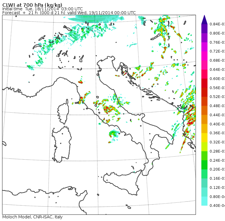Click the 0.56E-03 color scale label
Viewport: 225px width, 221px height.
(x=217, y=88)
